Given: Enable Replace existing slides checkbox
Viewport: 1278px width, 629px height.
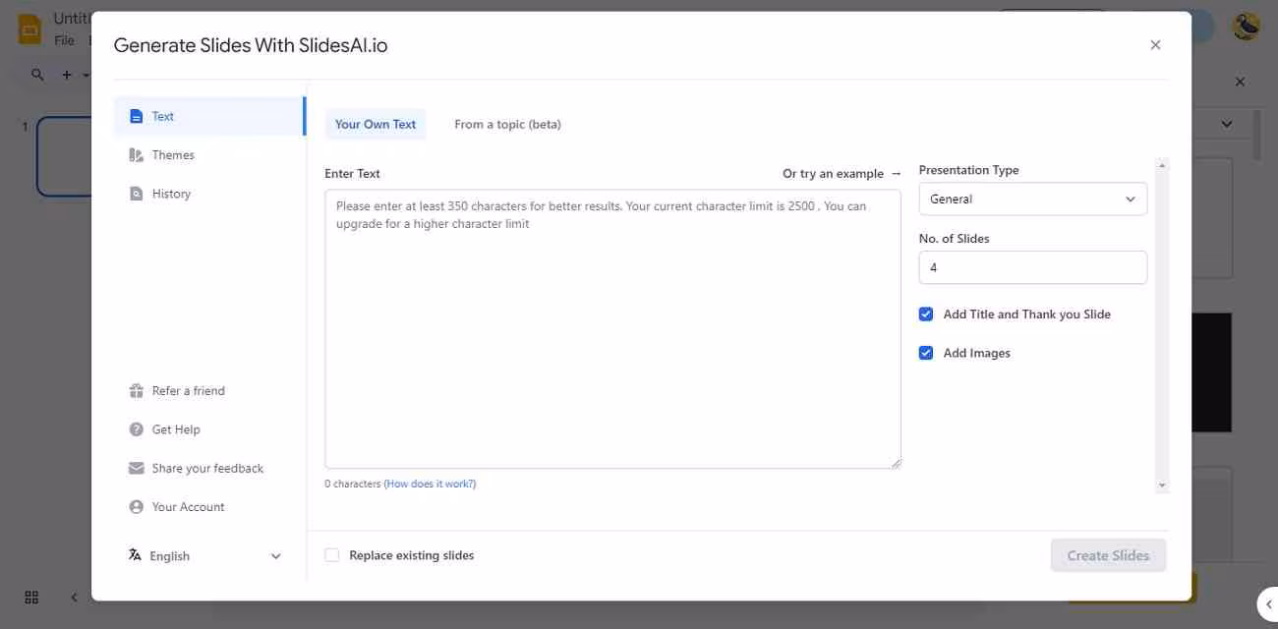Looking at the screenshot, I should [x=332, y=555].
